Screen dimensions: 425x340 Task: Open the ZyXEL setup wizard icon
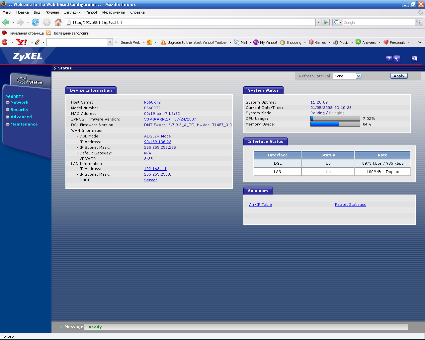coord(397,58)
